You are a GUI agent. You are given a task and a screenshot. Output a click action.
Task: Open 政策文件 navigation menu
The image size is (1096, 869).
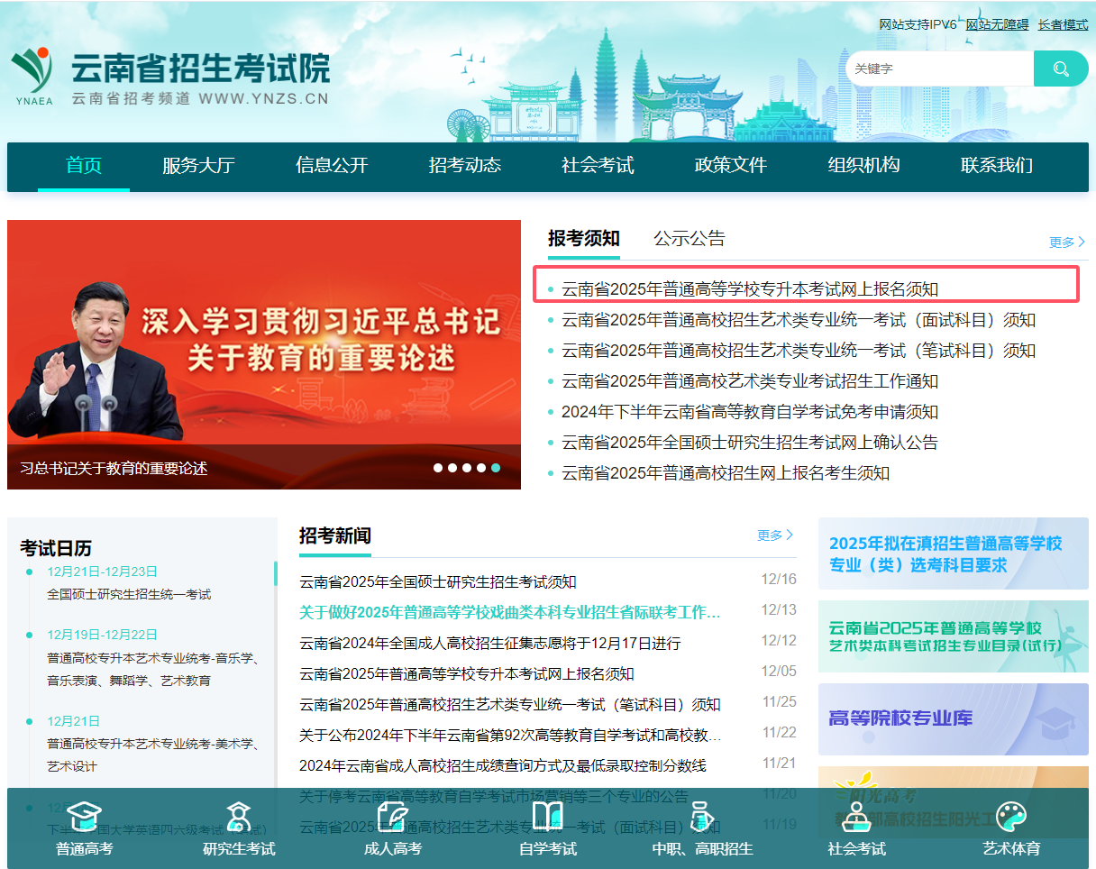731,166
